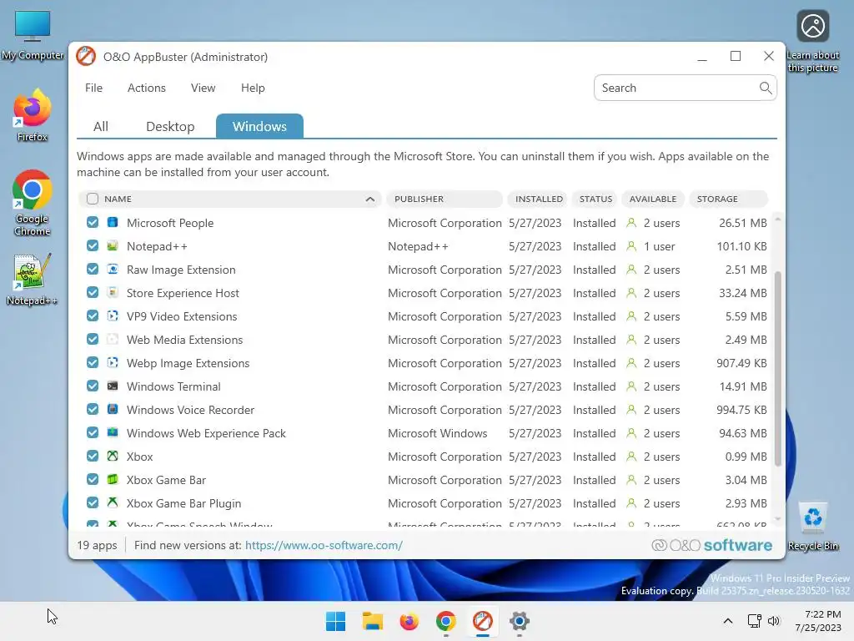The width and height of the screenshot is (854, 641).
Task: Click the search magnifier icon
Action: (766, 88)
